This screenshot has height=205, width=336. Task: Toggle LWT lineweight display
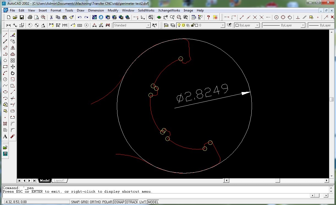point(143,202)
